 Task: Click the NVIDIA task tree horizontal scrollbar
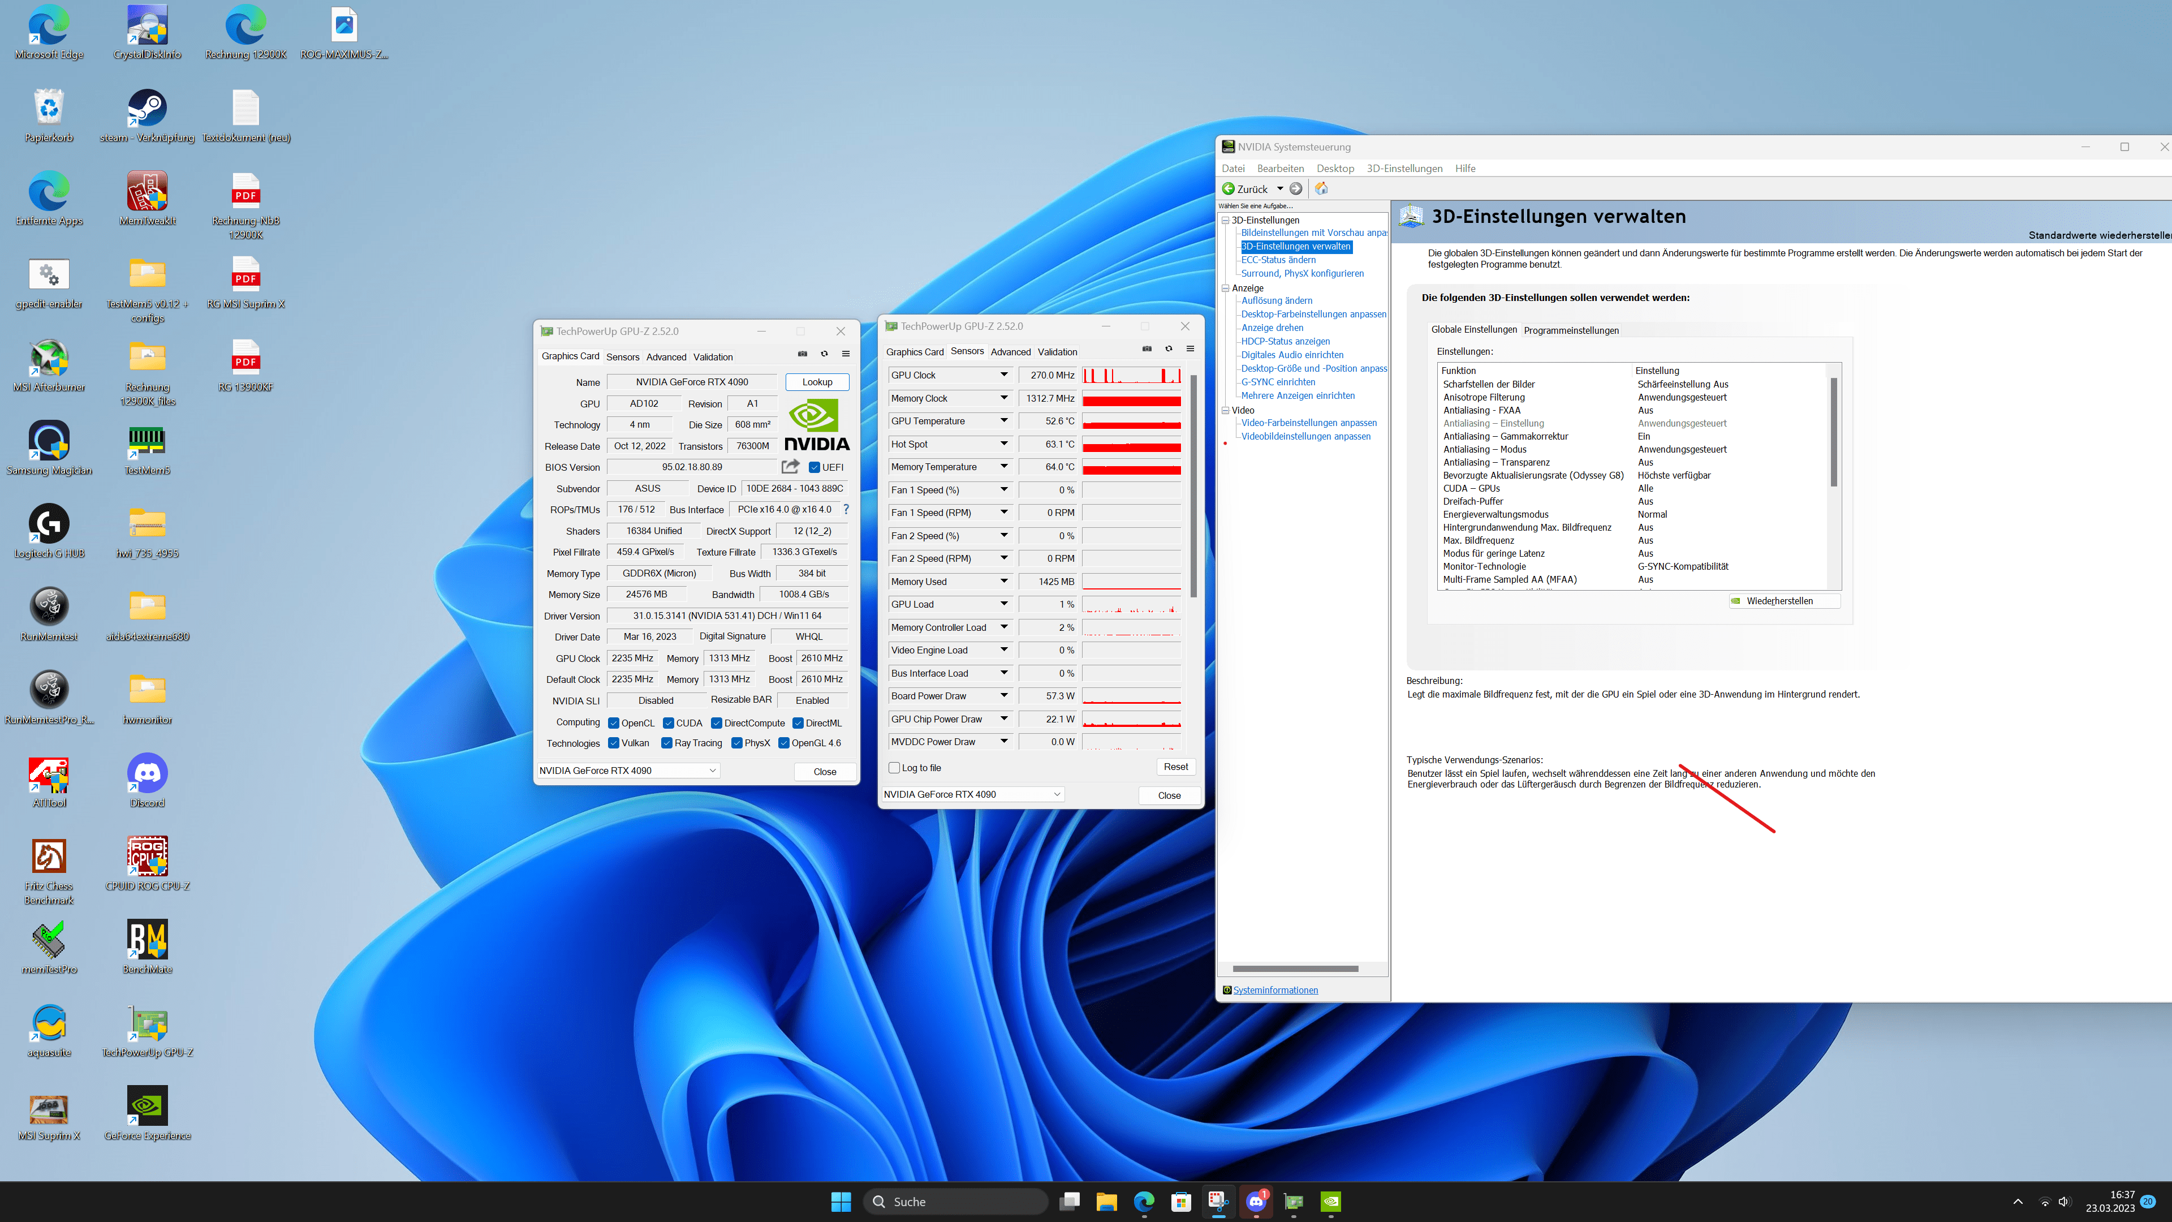[x=1295, y=968]
